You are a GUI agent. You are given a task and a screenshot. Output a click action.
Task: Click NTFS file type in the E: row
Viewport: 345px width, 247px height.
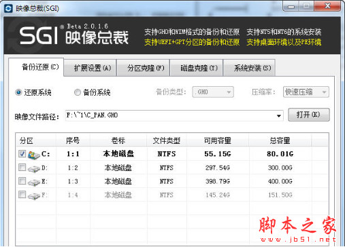(167, 181)
